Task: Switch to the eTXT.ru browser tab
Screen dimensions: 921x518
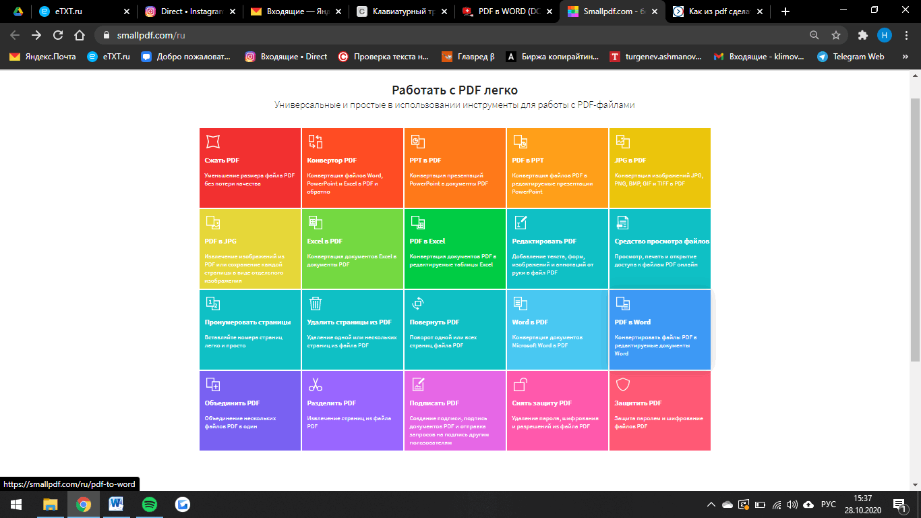Action: pyautogui.click(x=67, y=11)
